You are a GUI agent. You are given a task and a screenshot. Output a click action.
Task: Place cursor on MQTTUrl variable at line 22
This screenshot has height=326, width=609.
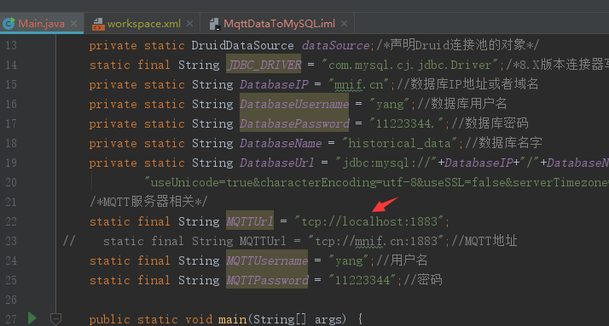pos(250,221)
